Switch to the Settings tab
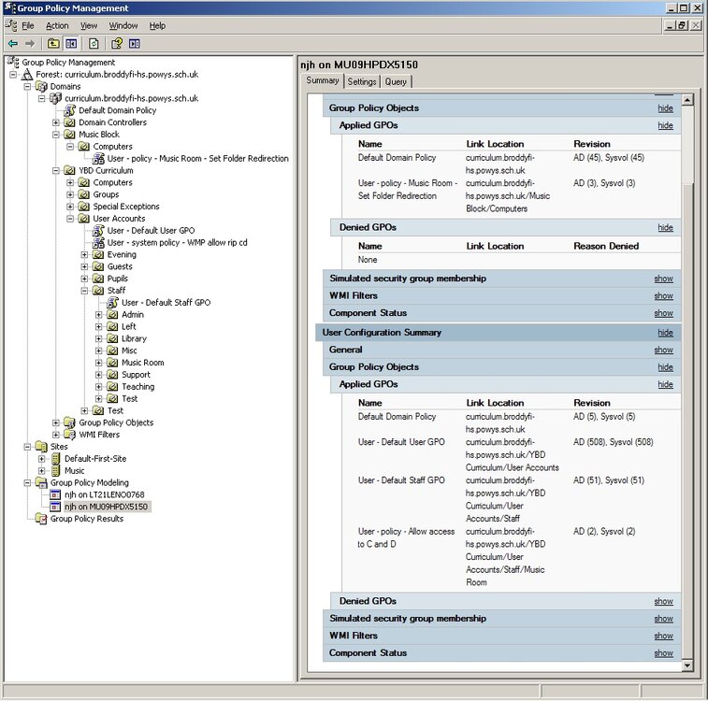The width and height of the screenshot is (708, 701). click(x=362, y=81)
